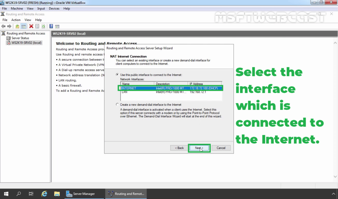The image size is (338, 199).
Task: Launch Internet Explorer from taskbar
Action: [x=44, y=194]
